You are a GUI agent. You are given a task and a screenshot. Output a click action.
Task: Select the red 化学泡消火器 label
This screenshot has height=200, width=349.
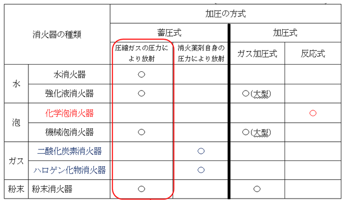click(x=69, y=113)
